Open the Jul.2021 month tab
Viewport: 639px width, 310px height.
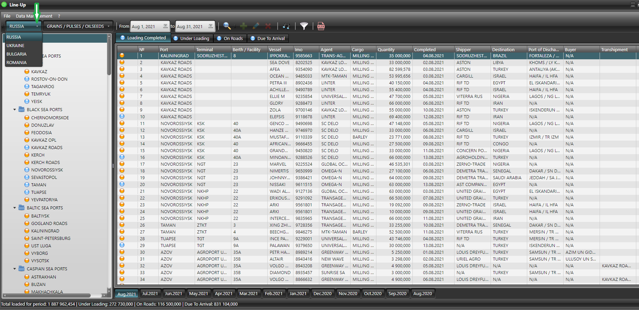pos(150,293)
